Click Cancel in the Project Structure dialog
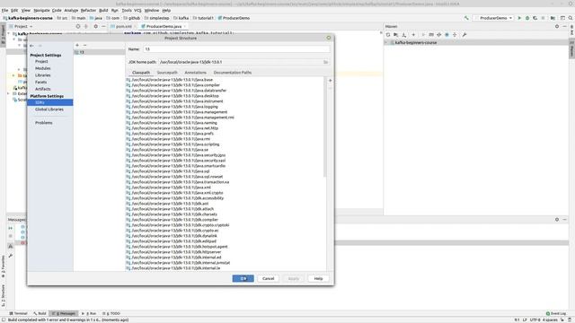The image size is (575, 323). 268,279
